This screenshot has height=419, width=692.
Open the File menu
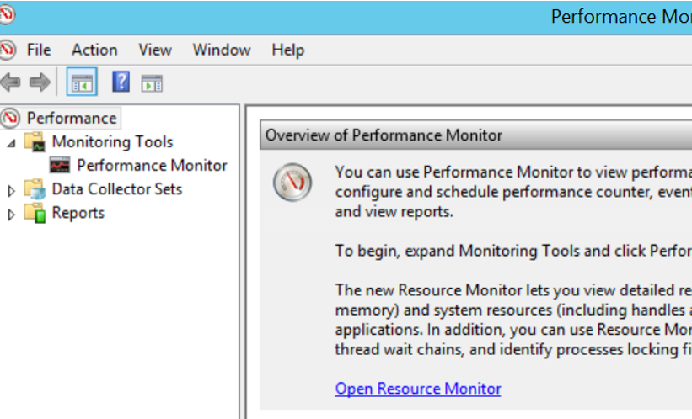pyautogui.click(x=39, y=50)
